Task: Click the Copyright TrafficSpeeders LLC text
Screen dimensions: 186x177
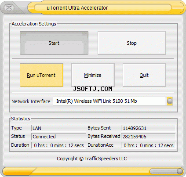Action: pyautogui.click(x=92, y=159)
